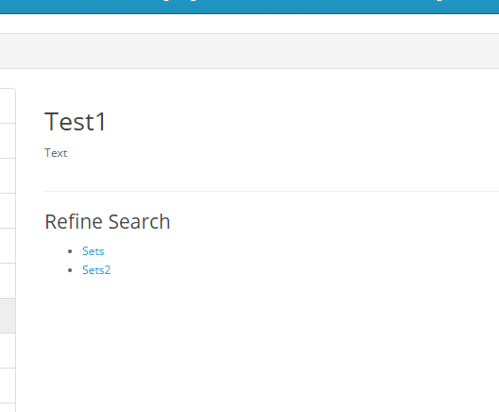
Task: Open the Sets2 link
Action: (x=96, y=270)
